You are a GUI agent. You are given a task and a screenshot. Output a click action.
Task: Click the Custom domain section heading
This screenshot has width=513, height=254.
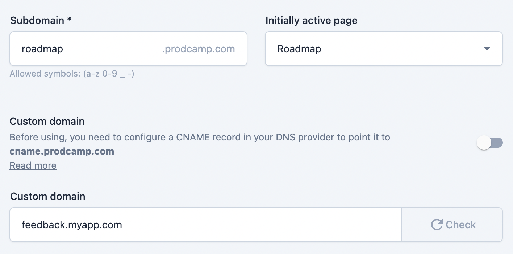point(47,121)
